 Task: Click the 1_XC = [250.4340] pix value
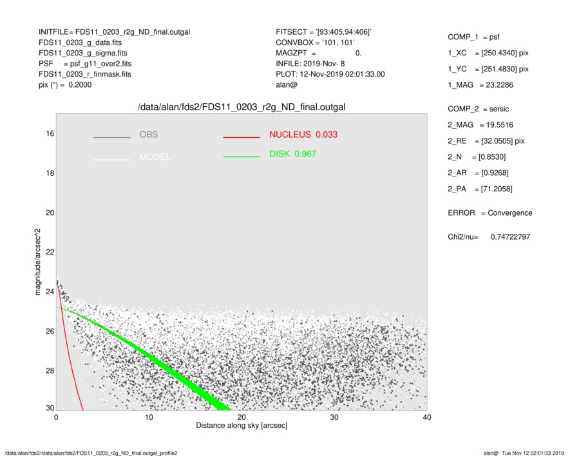pos(488,53)
